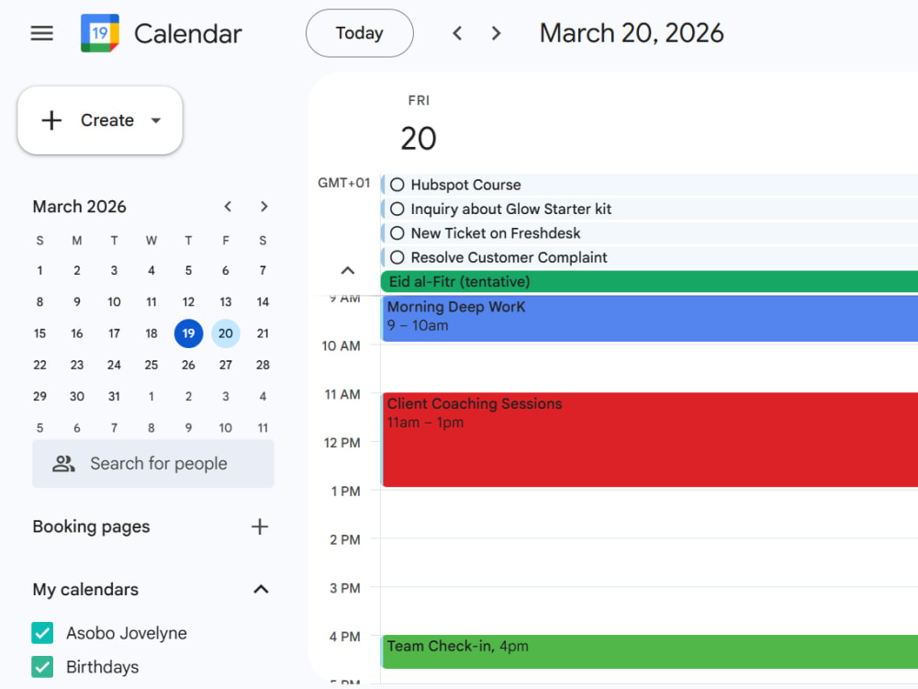Open the Client Coaching Sessions event

pyautogui.click(x=649, y=439)
